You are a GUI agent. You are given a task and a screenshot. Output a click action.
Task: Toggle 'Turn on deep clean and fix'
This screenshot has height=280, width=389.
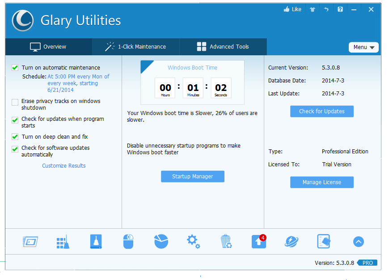pos(15,136)
